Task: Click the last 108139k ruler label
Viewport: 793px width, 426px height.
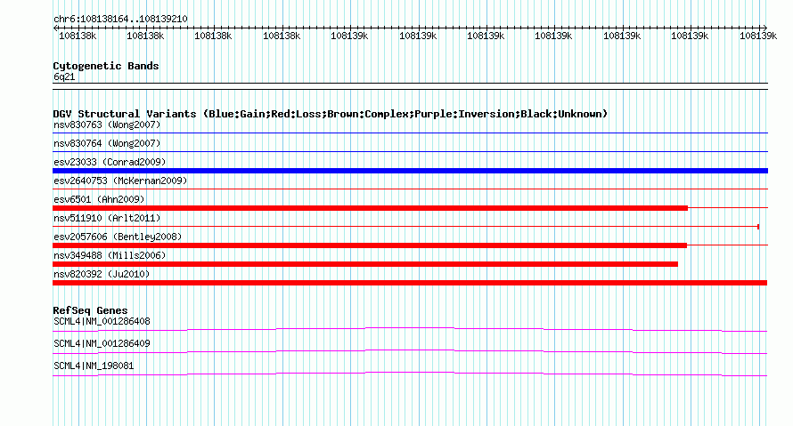Action: (758, 36)
